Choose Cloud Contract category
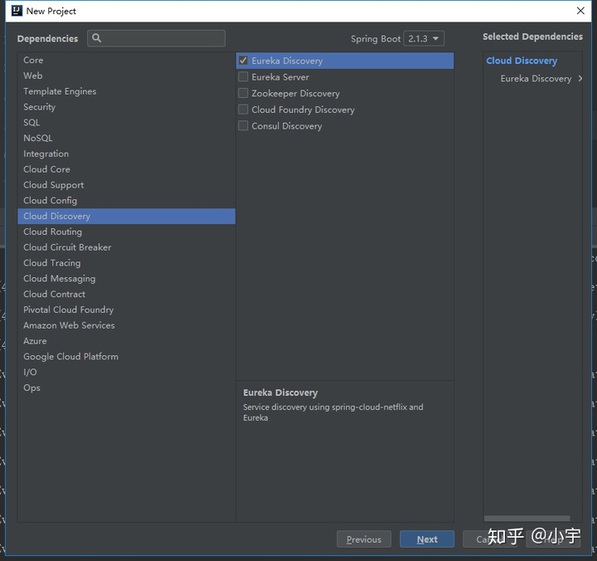Viewport: 597px width, 561px height. tap(126, 295)
